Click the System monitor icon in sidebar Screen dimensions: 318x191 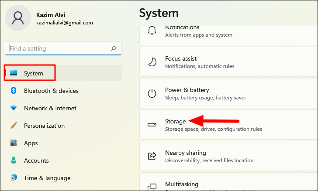pos(14,73)
